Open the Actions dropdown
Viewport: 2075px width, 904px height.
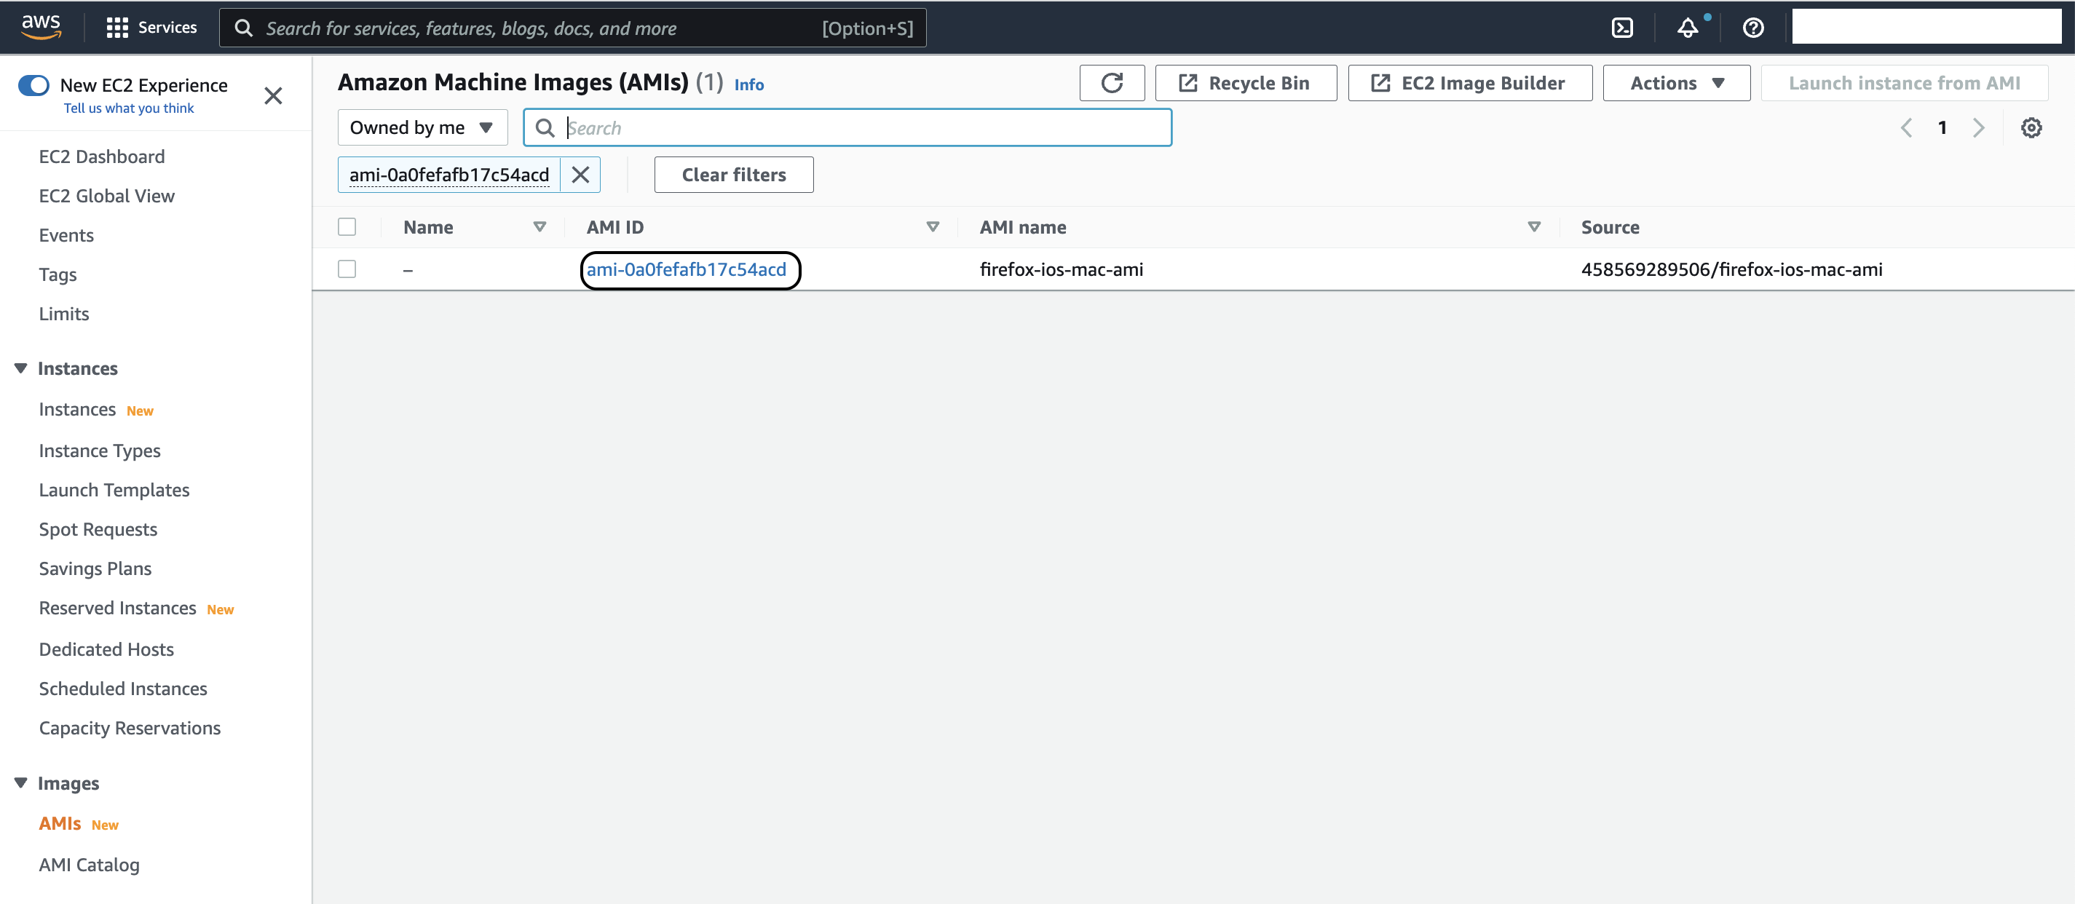pos(1676,83)
